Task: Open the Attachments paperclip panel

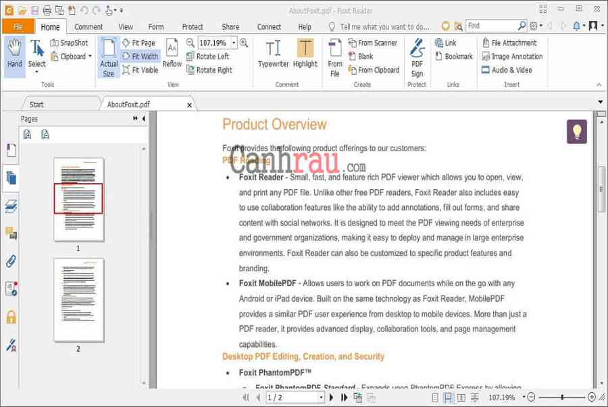Action: click(x=11, y=261)
